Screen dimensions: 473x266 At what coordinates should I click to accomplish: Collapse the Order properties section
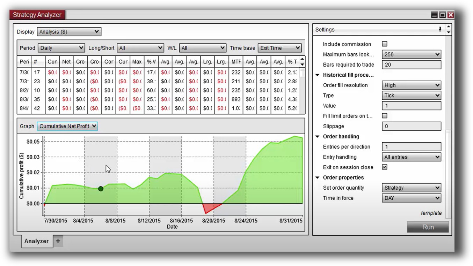point(317,177)
